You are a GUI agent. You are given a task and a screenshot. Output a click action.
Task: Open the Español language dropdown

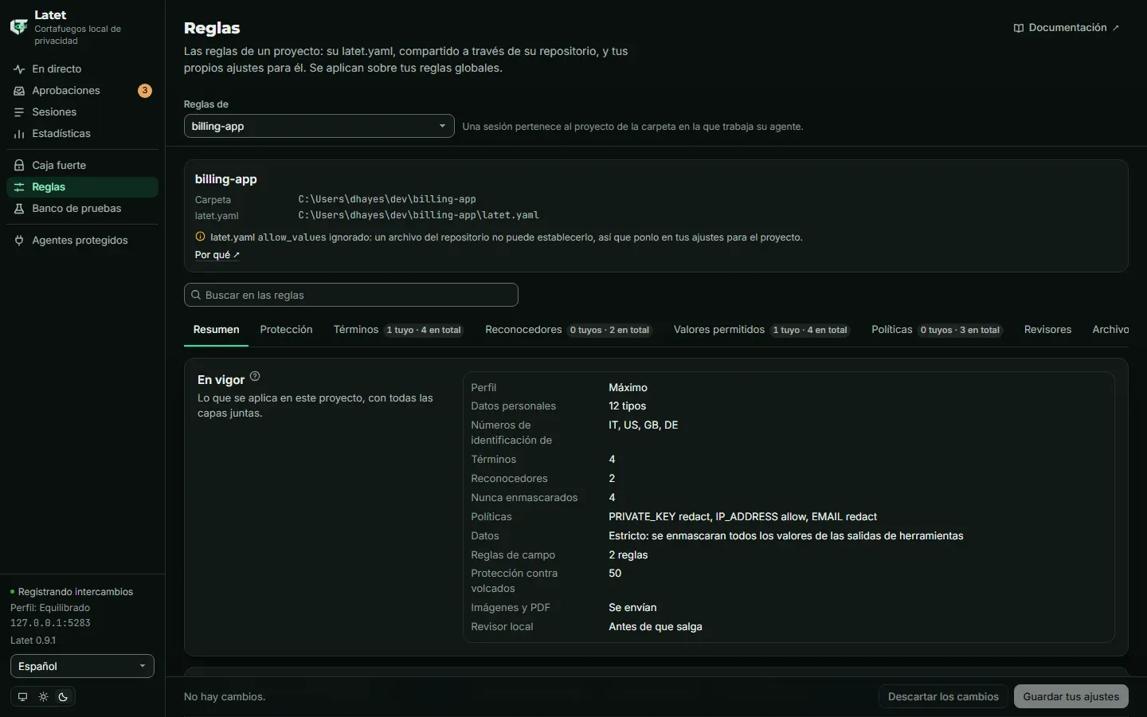82,666
